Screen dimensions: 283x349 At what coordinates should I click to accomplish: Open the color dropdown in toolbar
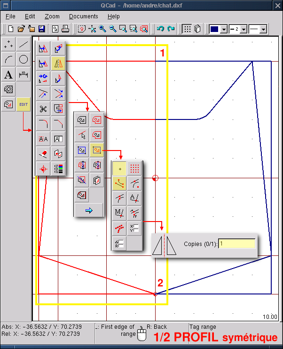(x=224, y=29)
